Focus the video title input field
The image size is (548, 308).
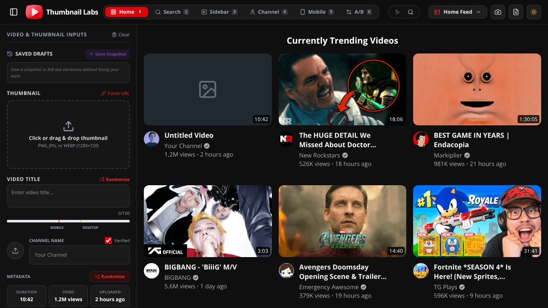tap(68, 196)
